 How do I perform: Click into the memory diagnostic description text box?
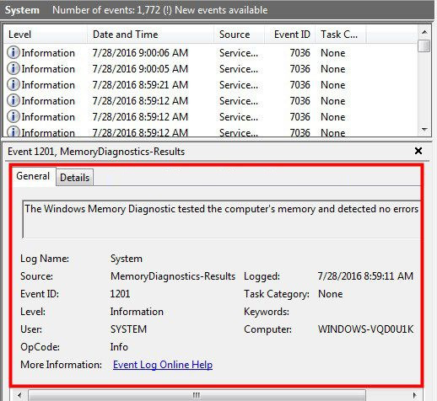222,219
